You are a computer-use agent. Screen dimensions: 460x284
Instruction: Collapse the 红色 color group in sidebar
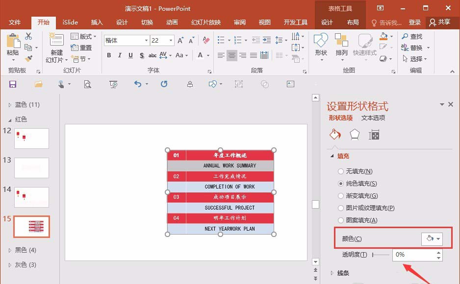9,119
